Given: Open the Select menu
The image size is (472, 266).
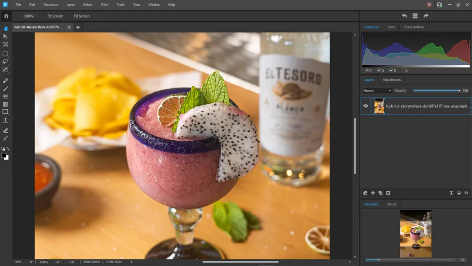Looking at the screenshot, I should tap(88, 5).
